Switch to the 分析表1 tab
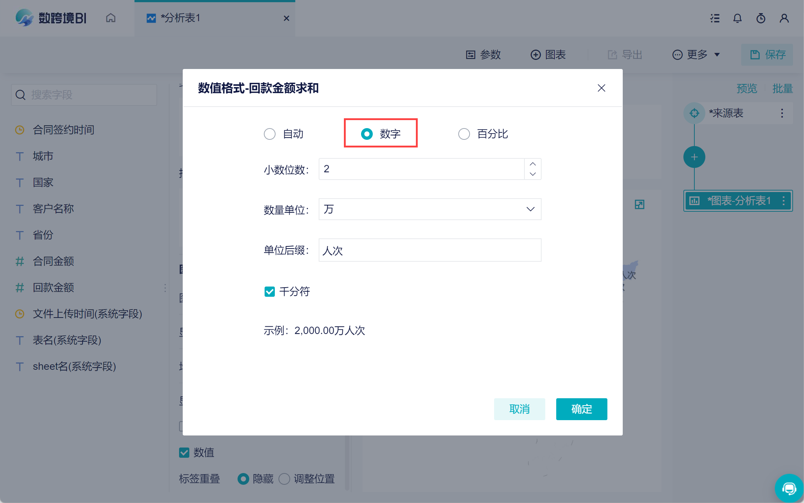Viewport: 804px width, 503px height. click(181, 18)
